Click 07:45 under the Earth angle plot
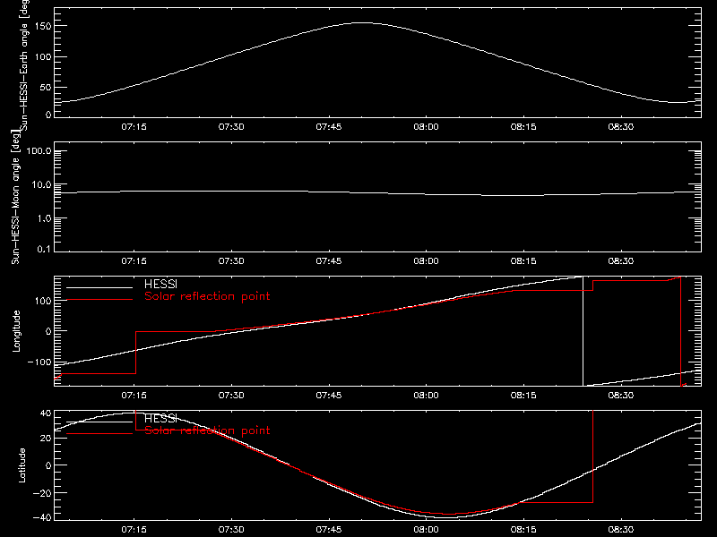 click(x=329, y=127)
